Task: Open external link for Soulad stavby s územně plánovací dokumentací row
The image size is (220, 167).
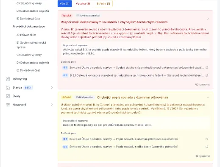Action: click(207, 67)
